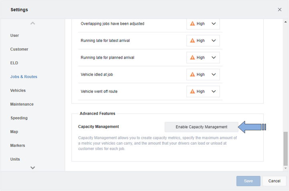Viewport: 289px width, 191px height.
Task: Click the 'Advanced Features' heading
Action: tap(98, 113)
